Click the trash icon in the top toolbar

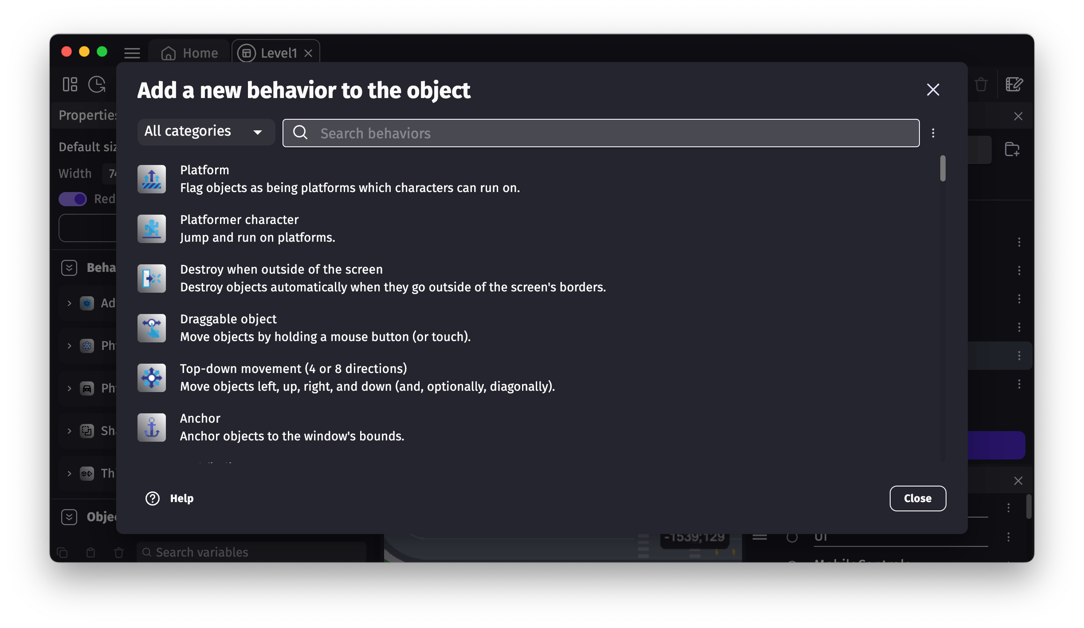[x=981, y=85]
